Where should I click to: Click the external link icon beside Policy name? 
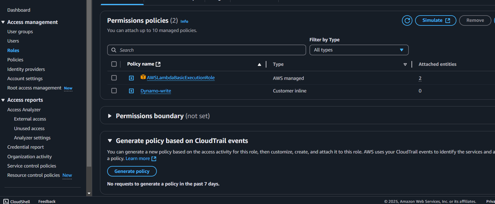coord(158,64)
